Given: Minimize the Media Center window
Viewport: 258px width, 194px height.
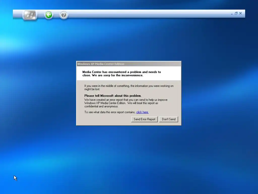Looking at the screenshot, I should coord(232,14).
